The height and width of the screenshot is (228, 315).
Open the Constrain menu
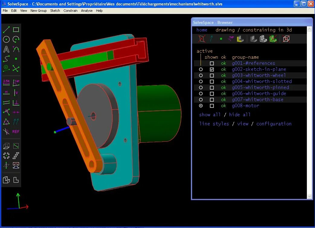click(x=70, y=11)
